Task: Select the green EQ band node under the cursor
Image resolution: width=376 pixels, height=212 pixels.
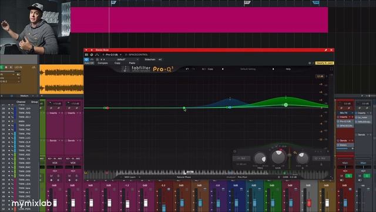Action: [x=184, y=108]
